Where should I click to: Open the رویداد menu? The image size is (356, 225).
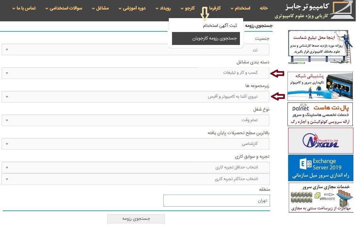[x=163, y=8]
